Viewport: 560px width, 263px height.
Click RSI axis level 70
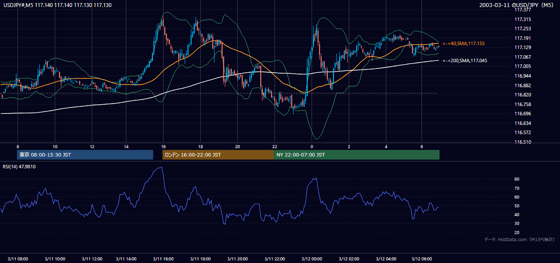517,188
